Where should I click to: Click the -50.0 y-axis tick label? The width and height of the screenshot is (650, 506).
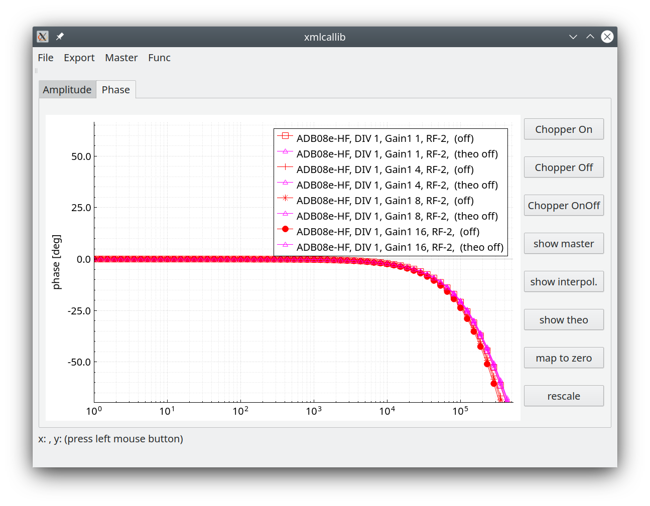[x=79, y=362]
